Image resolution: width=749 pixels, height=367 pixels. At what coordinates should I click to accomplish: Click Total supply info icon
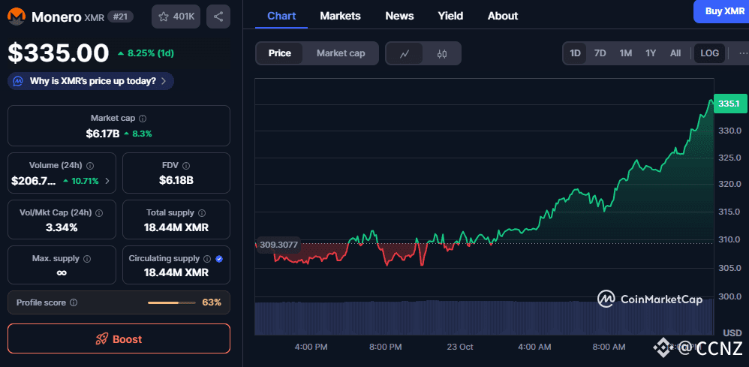pyautogui.click(x=202, y=213)
